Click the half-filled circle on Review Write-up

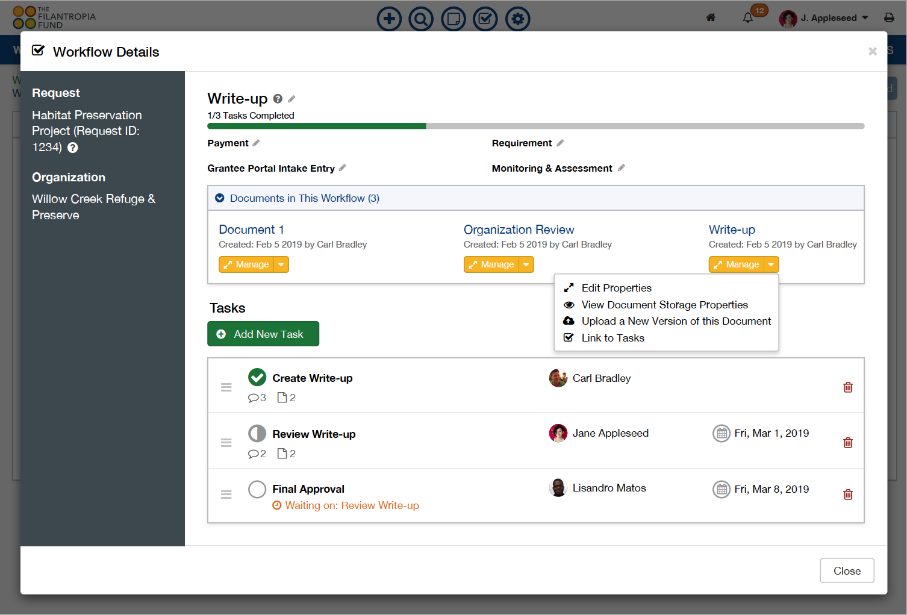tap(257, 433)
